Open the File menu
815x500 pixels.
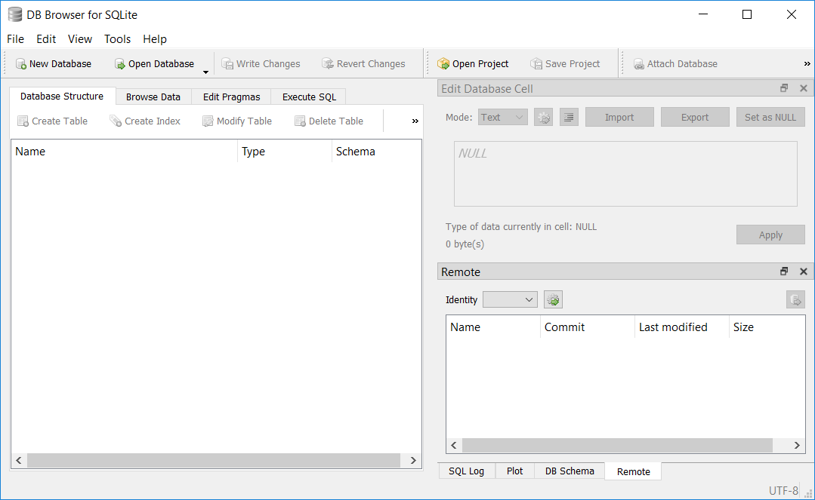[15, 39]
